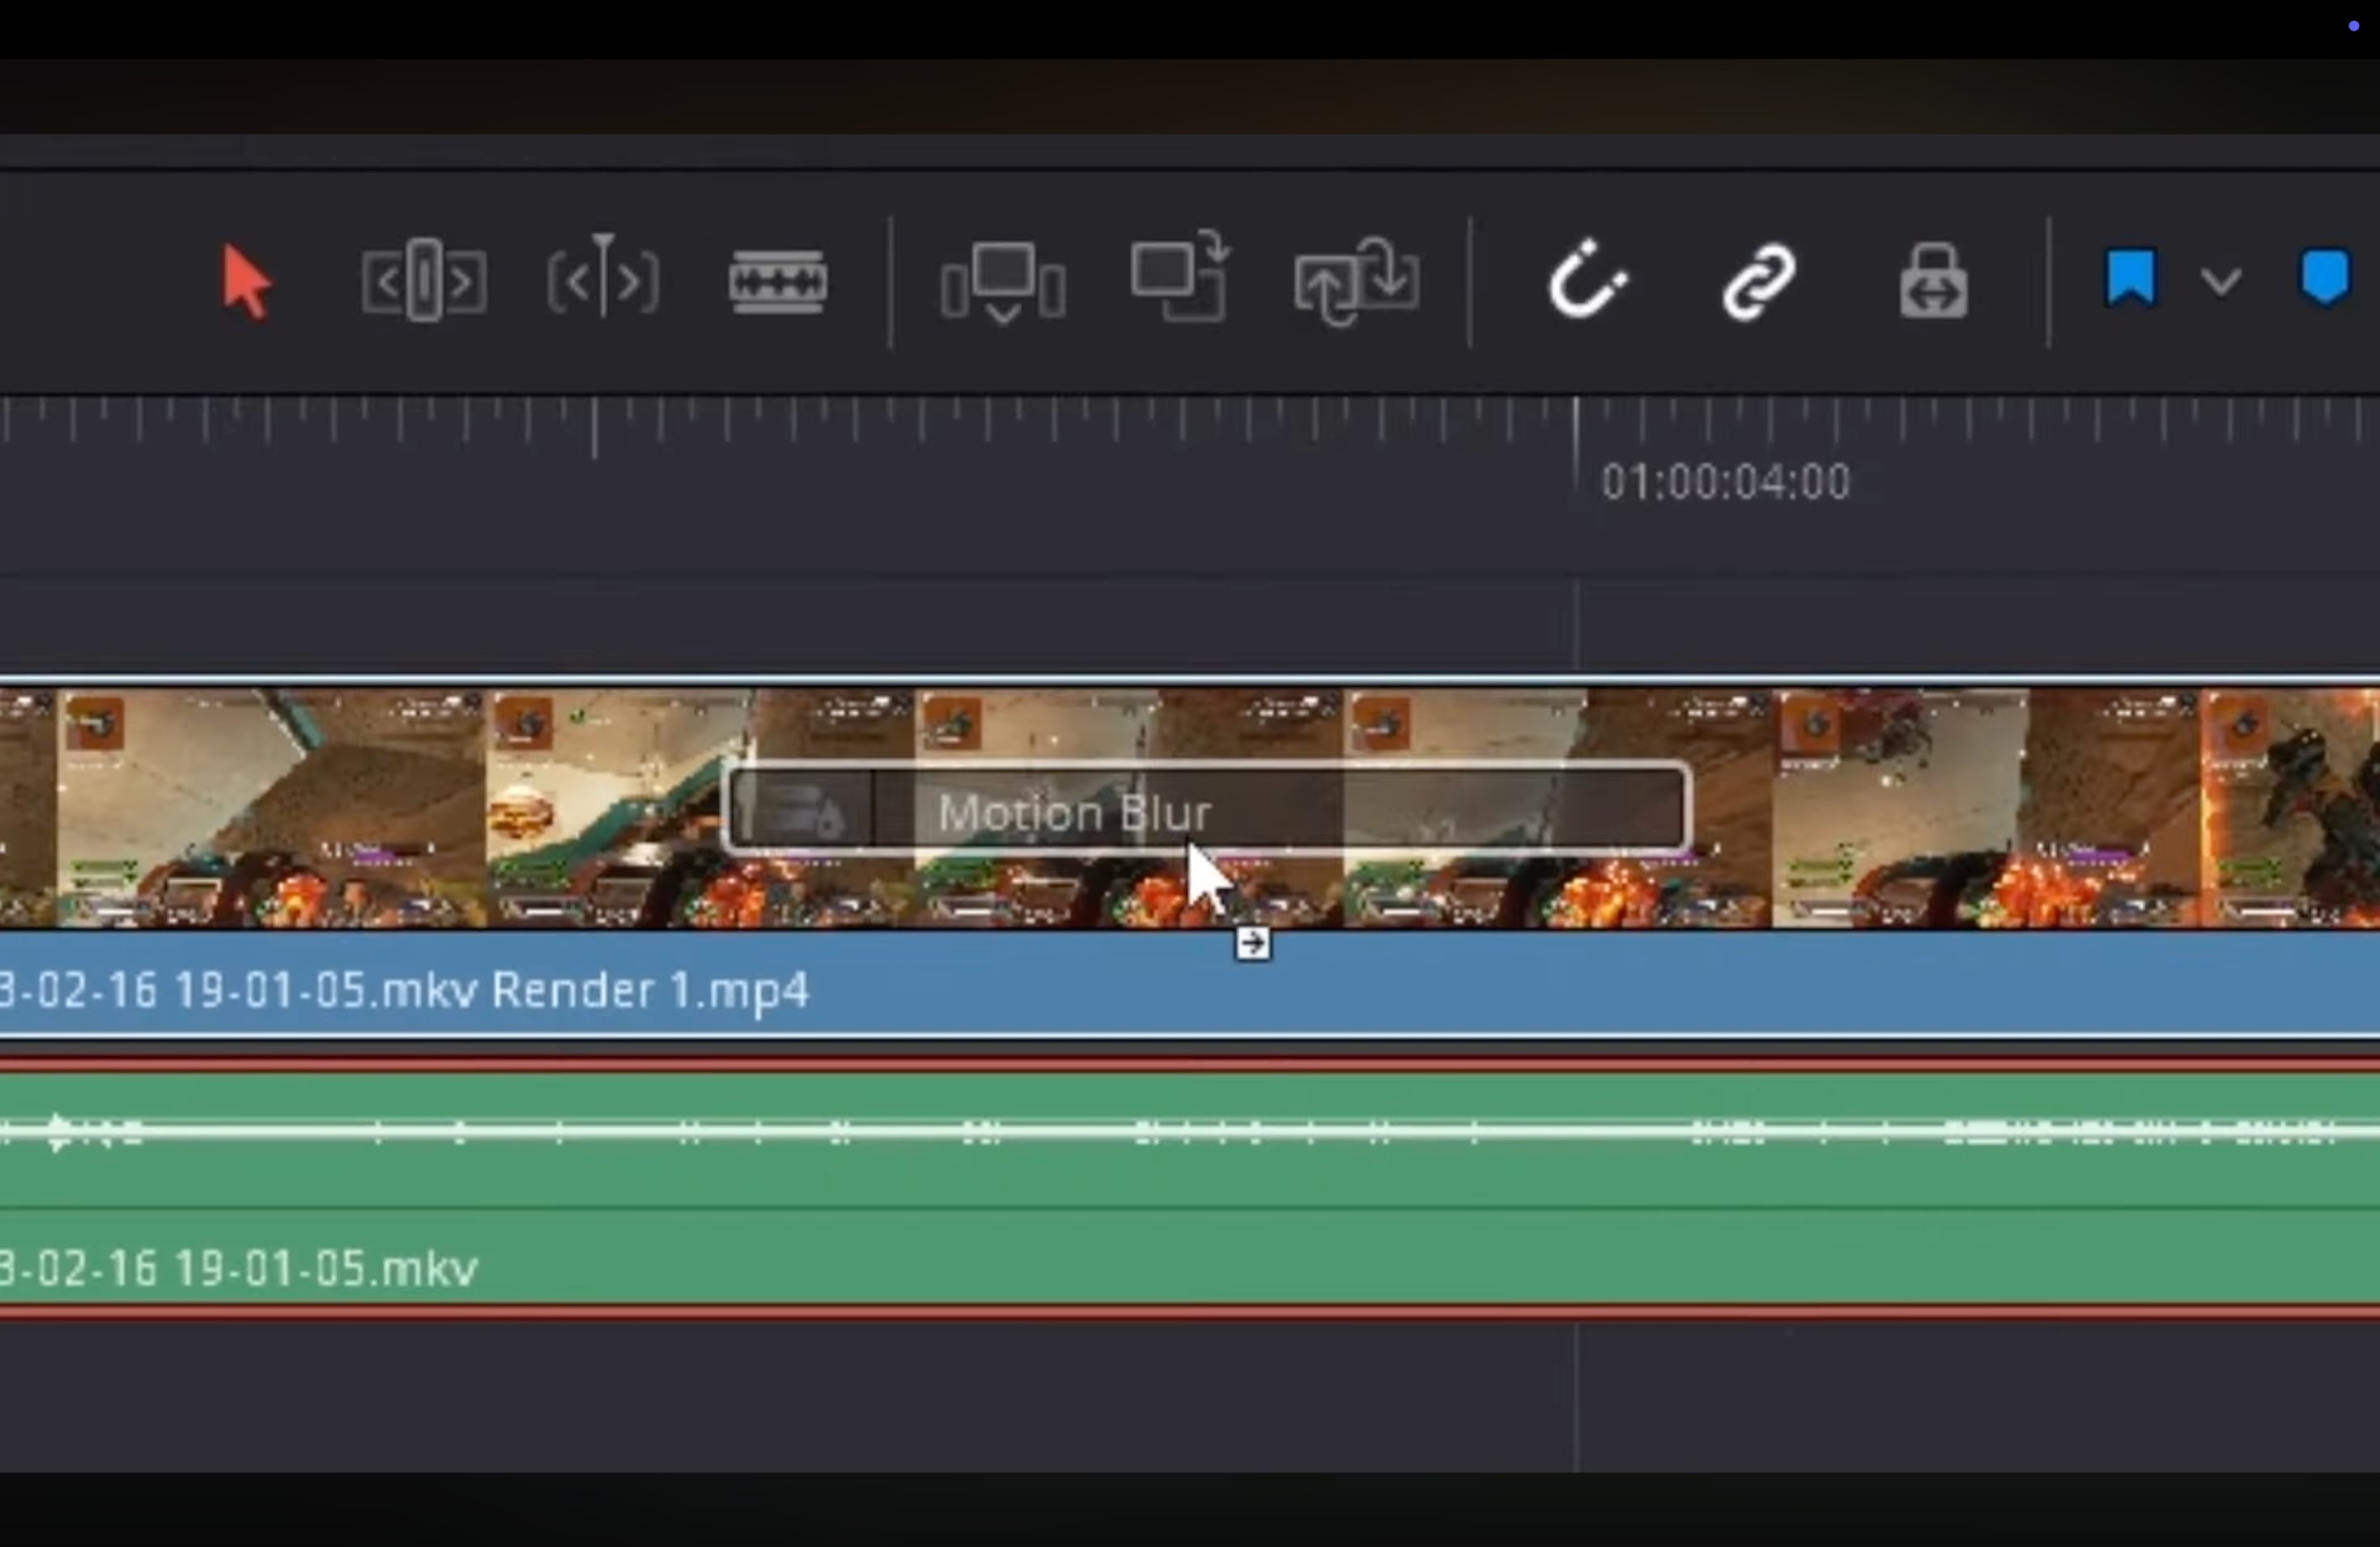The height and width of the screenshot is (1547, 2380).
Task: Click the small arrow badge below video thumbnails
Action: (x=1252, y=943)
